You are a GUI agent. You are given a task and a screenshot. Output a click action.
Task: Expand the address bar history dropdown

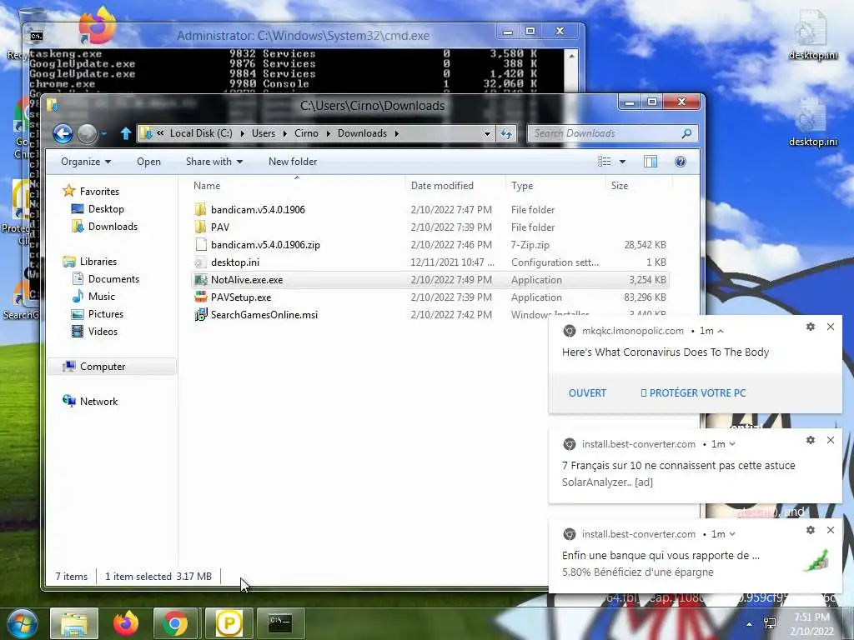(x=487, y=133)
